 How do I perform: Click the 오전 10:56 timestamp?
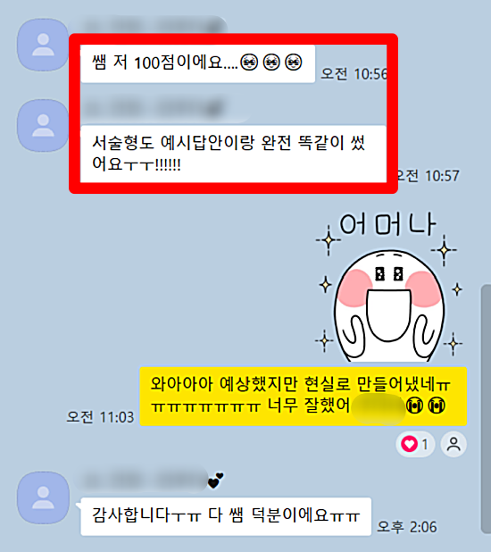(354, 74)
